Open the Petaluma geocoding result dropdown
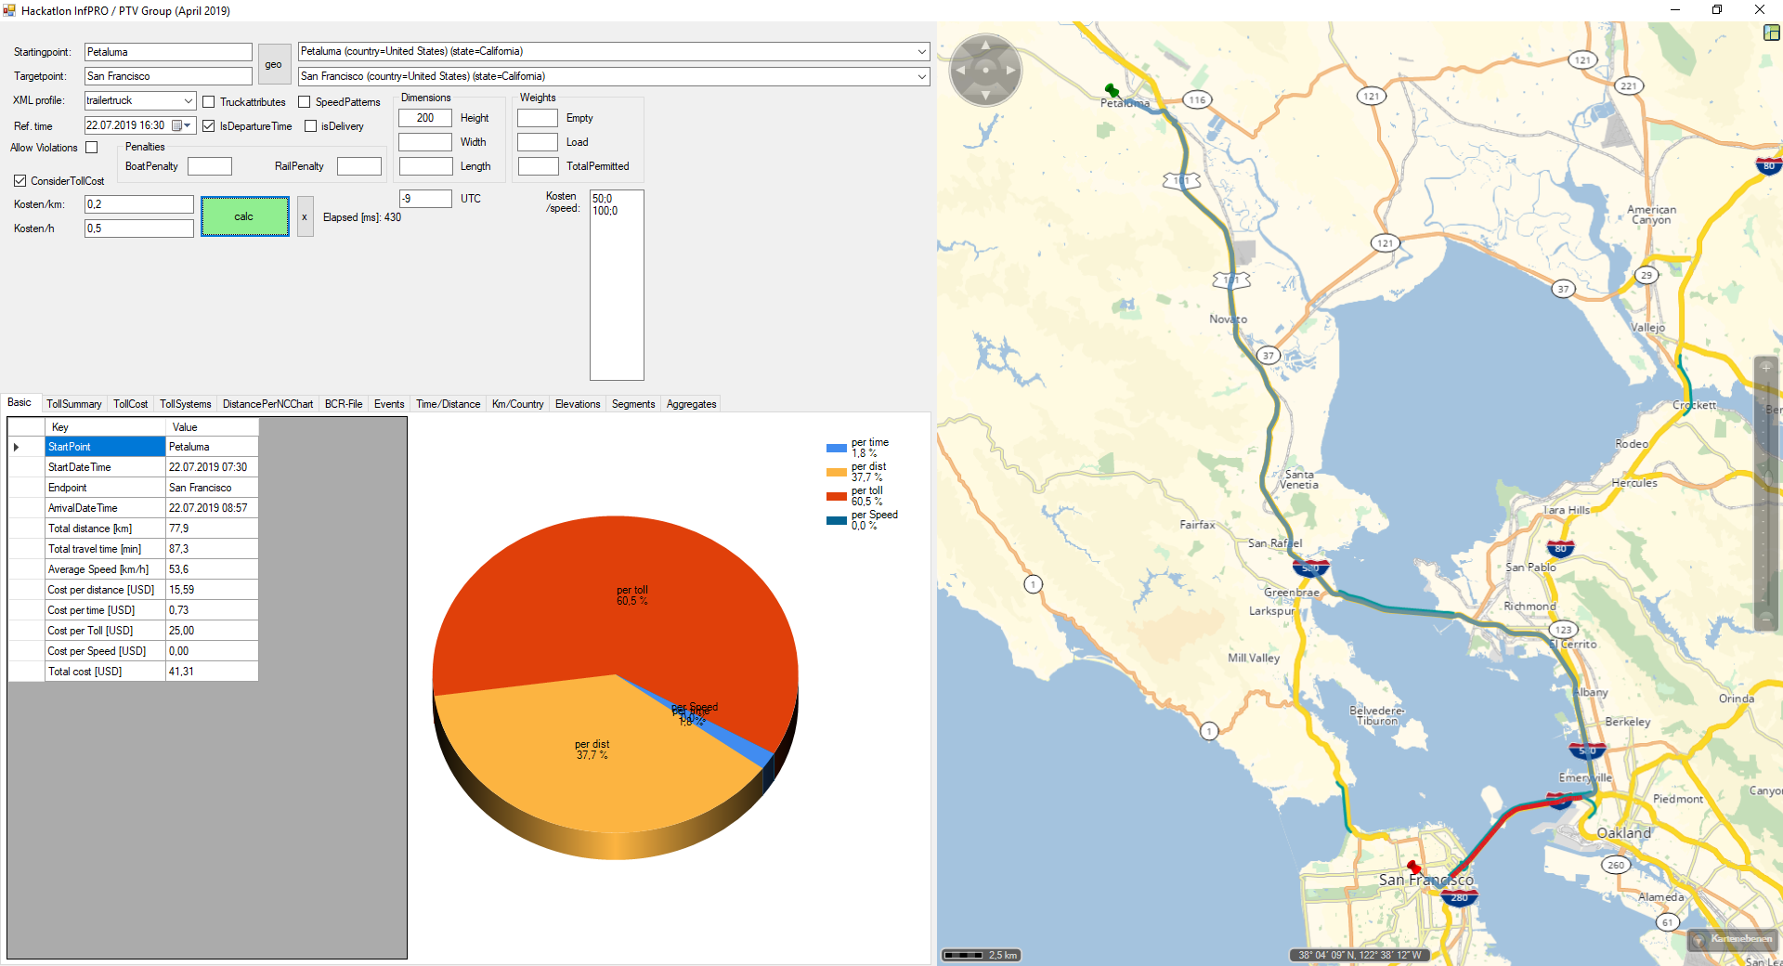Viewport: 1783px width, 966px height. tap(921, 52)
